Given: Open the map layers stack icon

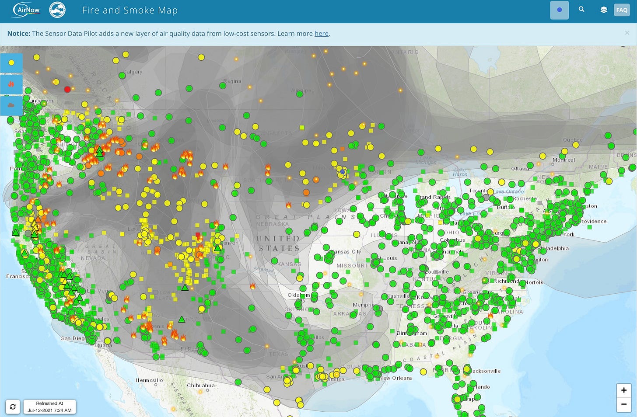Looking at the screenshot, I should (x=604, y=10).
